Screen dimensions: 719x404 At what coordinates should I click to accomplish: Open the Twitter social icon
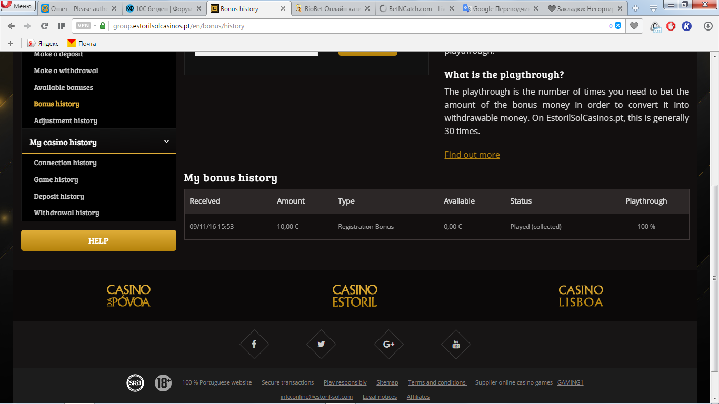[x=321, y=344]
